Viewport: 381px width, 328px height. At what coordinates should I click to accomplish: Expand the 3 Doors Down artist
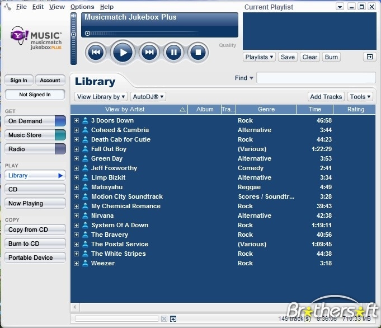click(76, 120)
